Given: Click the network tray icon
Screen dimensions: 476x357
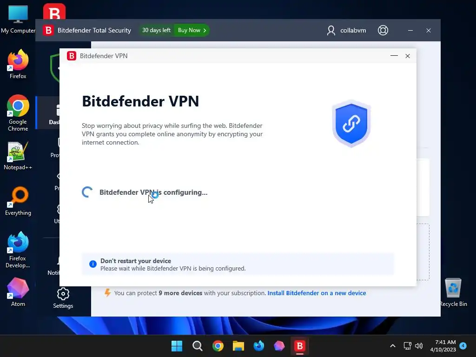Looking at the screenshot, I should [x=407, y=346].
